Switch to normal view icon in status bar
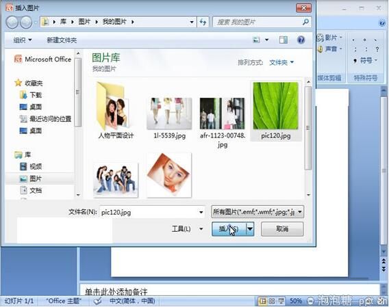 [263, 301]
